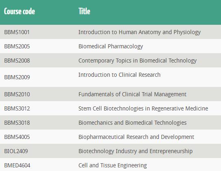Select course code BBMS1001

pos(17,32)
